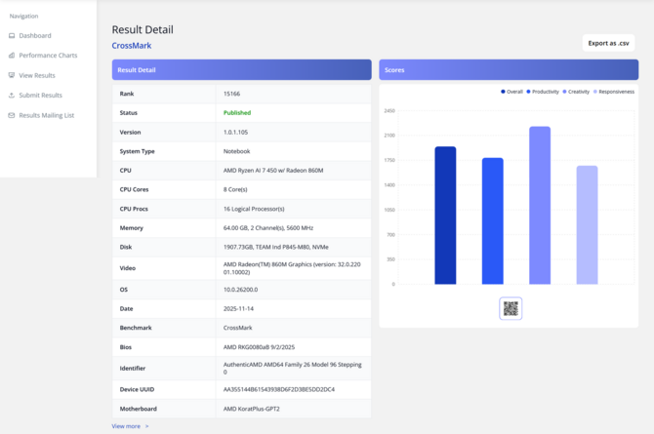The height and width of the screenshot is (434, 654).
Task: Click the Dashboard monitor icon in sidebar
Action: [x=12, y=36]
